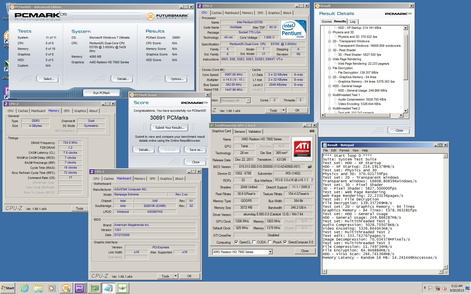Click Options... button under Results
This screenshot has width=471, height=294.
pyautogui.click(x=177, y=79)
